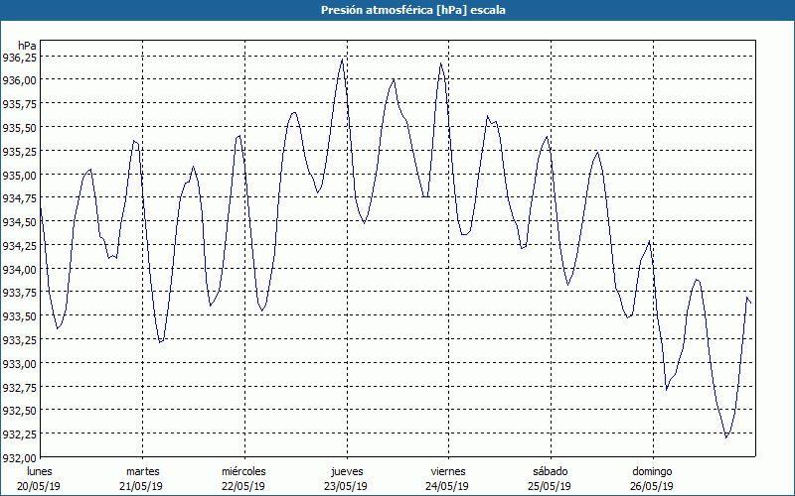
Task: Select the 933,75 axis value
Action: [20, 292]
